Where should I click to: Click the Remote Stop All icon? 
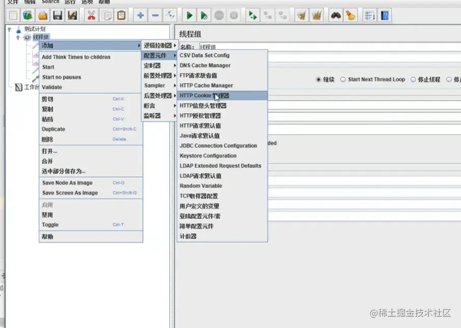tap(267, 15)
